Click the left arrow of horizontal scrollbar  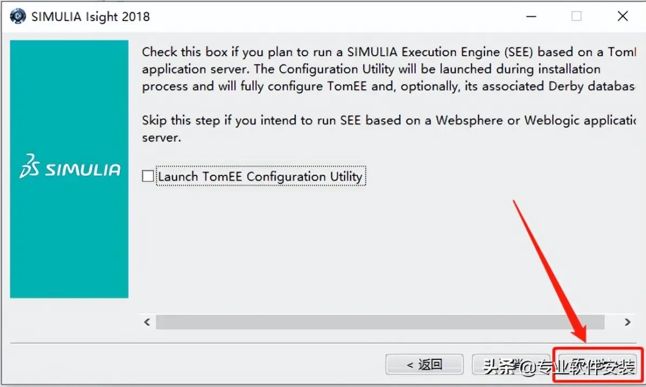tap(147, 322)
